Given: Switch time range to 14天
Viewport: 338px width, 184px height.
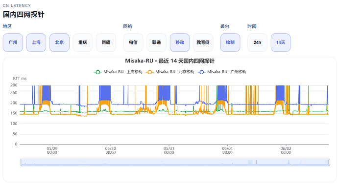Looking at the screenshot, I should pyautogui.click(x=281, y=42).
